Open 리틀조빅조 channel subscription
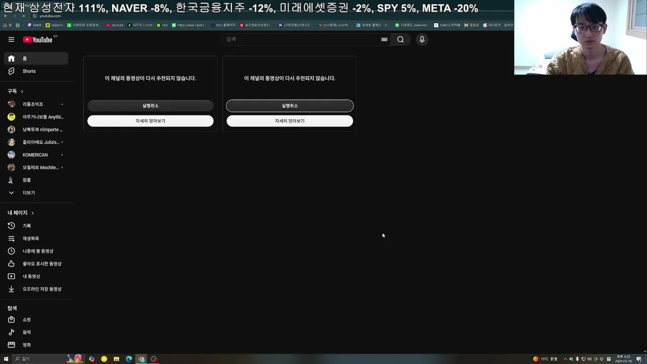This screenshot has height=364, width=647. 36,104
